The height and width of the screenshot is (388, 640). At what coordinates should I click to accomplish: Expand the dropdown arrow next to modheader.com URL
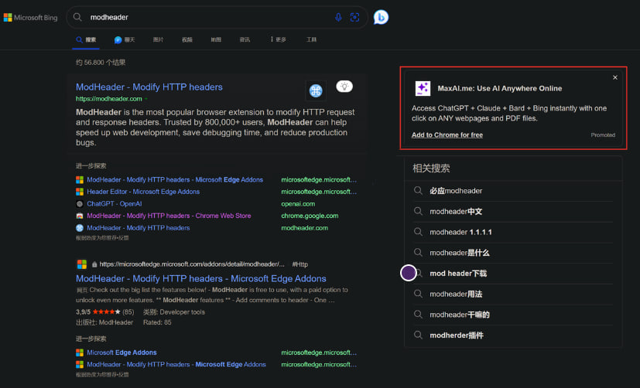[x=146, y=99]
